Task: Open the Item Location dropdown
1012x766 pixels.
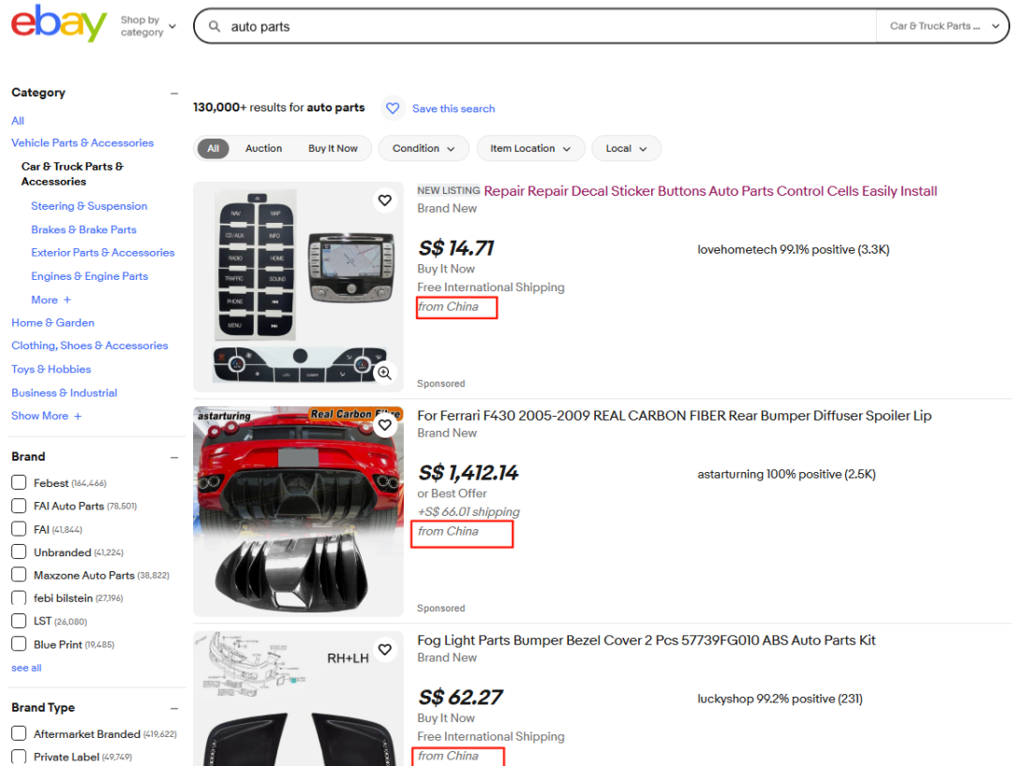Action: 530,149
